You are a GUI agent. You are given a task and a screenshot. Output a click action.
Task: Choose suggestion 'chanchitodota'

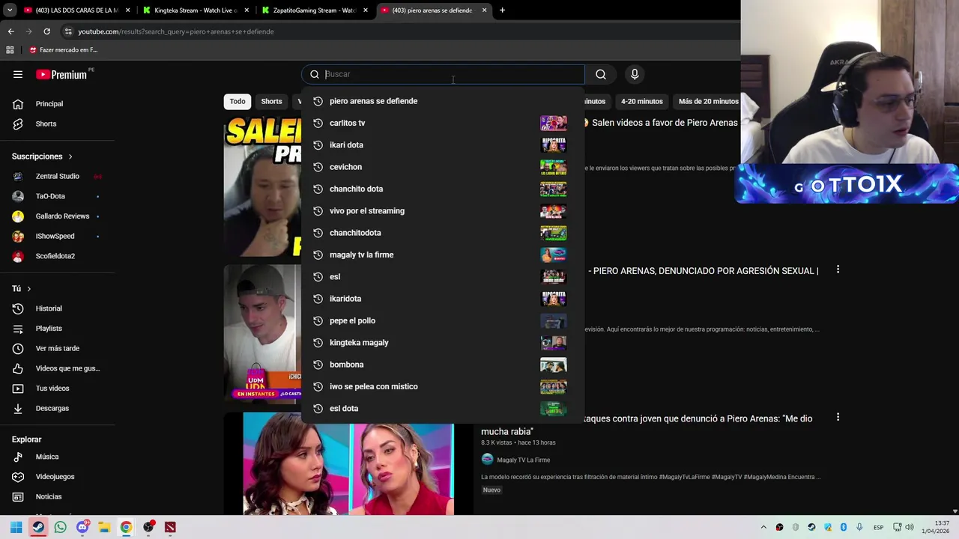point(442,233)
